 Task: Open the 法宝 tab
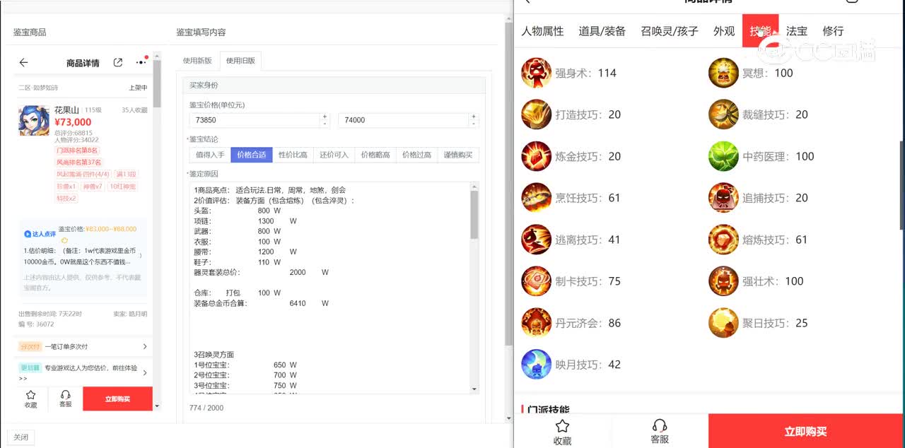pos(797,31)
